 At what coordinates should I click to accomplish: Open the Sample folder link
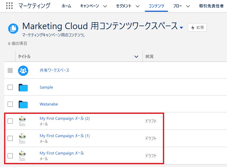pyautogui.click(x=46, y=87)
